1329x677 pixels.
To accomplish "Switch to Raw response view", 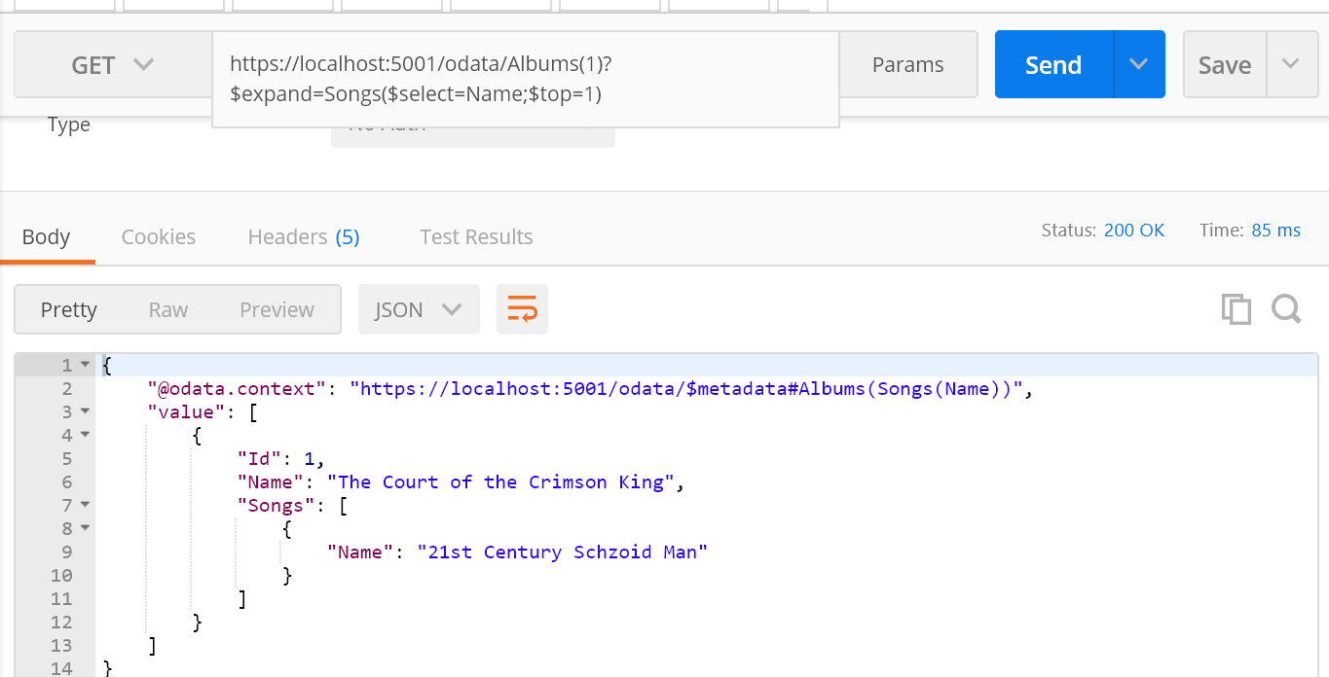I will tap(167, 308).
